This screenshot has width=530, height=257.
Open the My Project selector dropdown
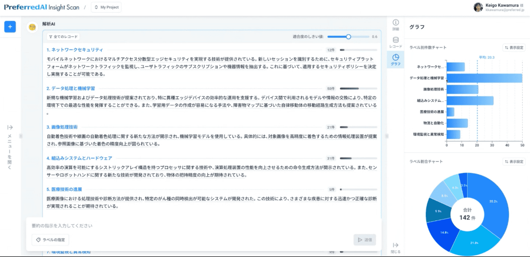106,7
